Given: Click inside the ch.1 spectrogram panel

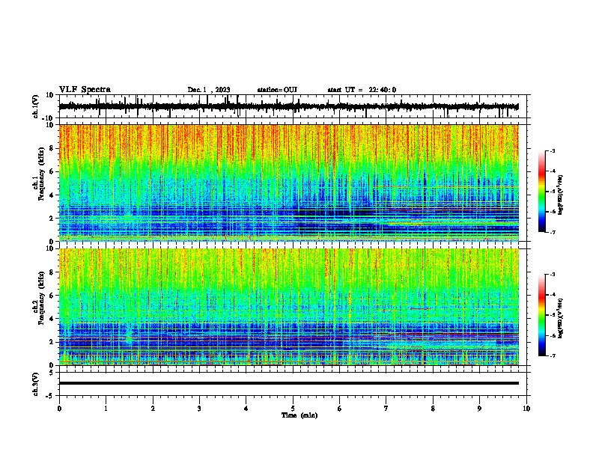Looking at the screenshot, I should click(288, 183).
